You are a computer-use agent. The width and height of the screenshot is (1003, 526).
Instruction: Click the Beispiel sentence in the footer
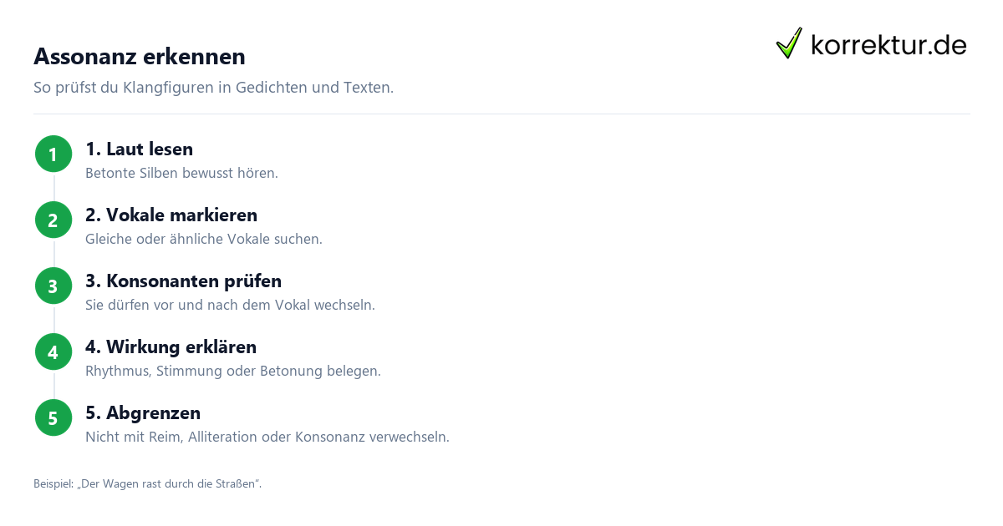coord(148,484)
